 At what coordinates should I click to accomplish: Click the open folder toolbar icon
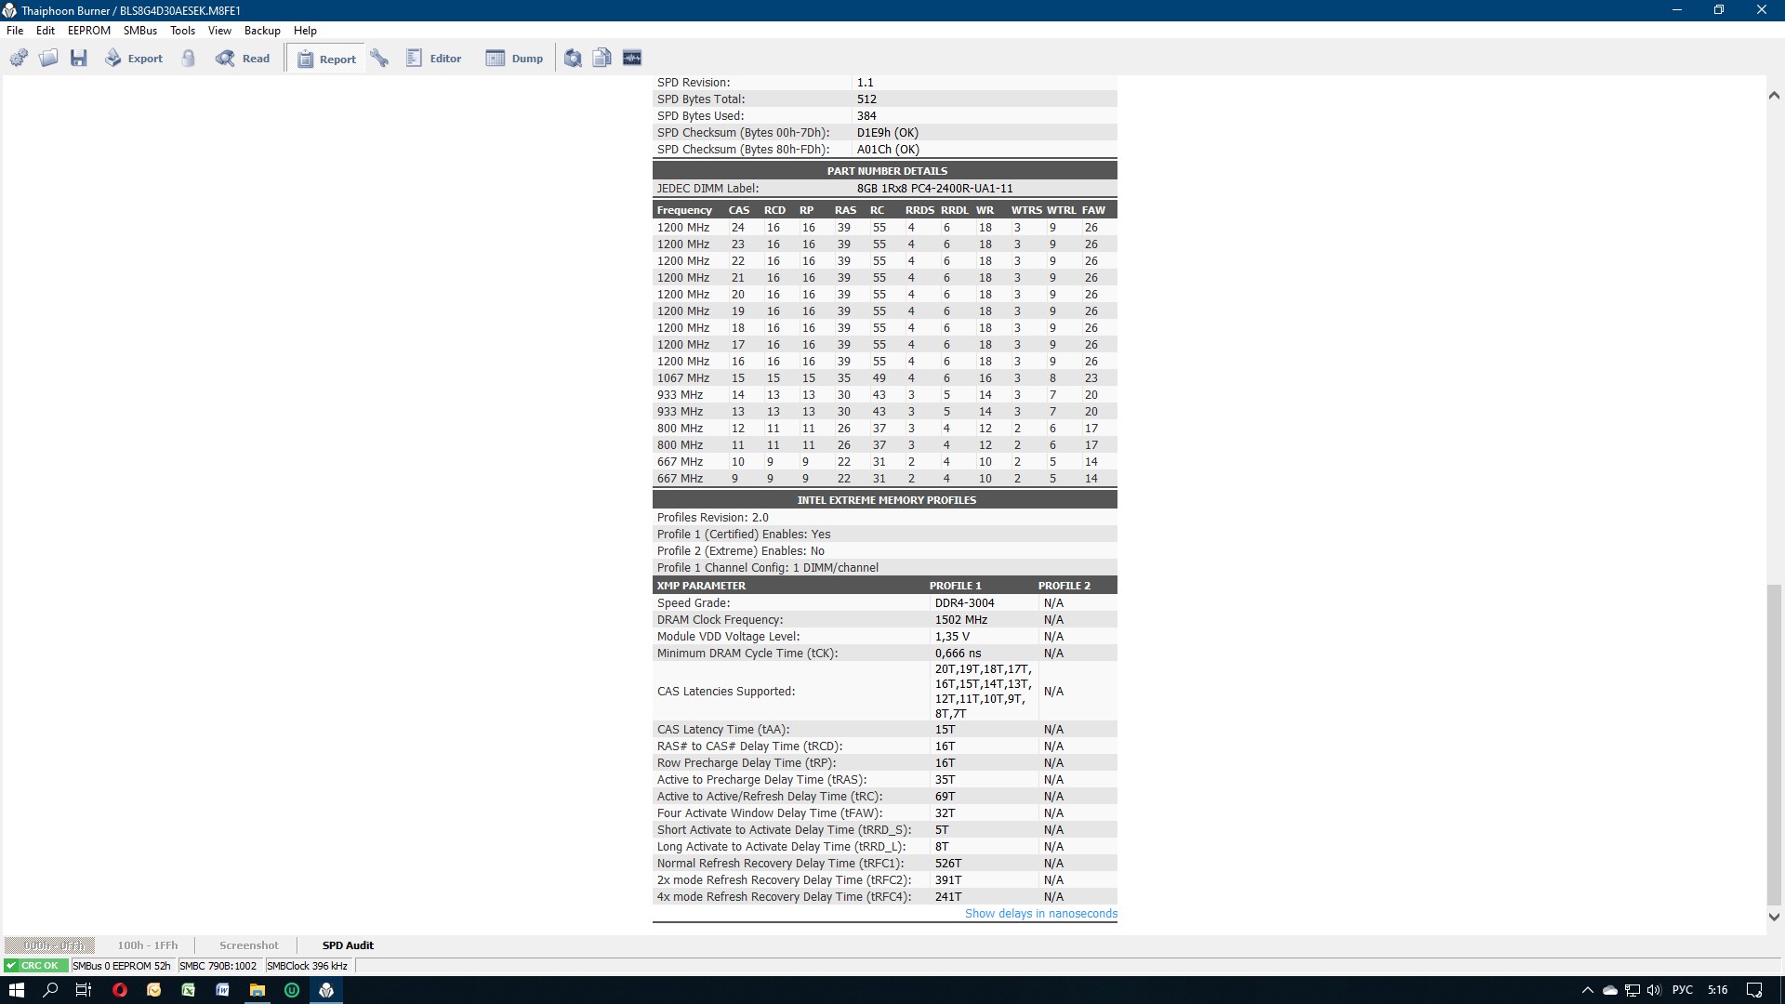tap(48, 59)
